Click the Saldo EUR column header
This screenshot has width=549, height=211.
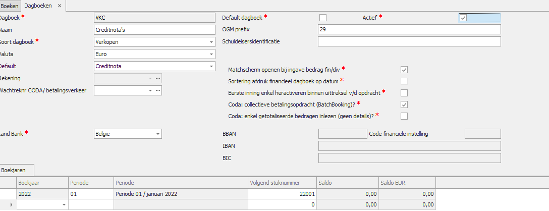point(407,183)
